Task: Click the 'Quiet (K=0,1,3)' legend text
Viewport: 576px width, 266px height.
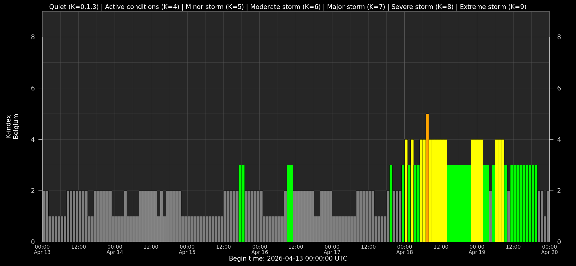Action: point(74,7)
